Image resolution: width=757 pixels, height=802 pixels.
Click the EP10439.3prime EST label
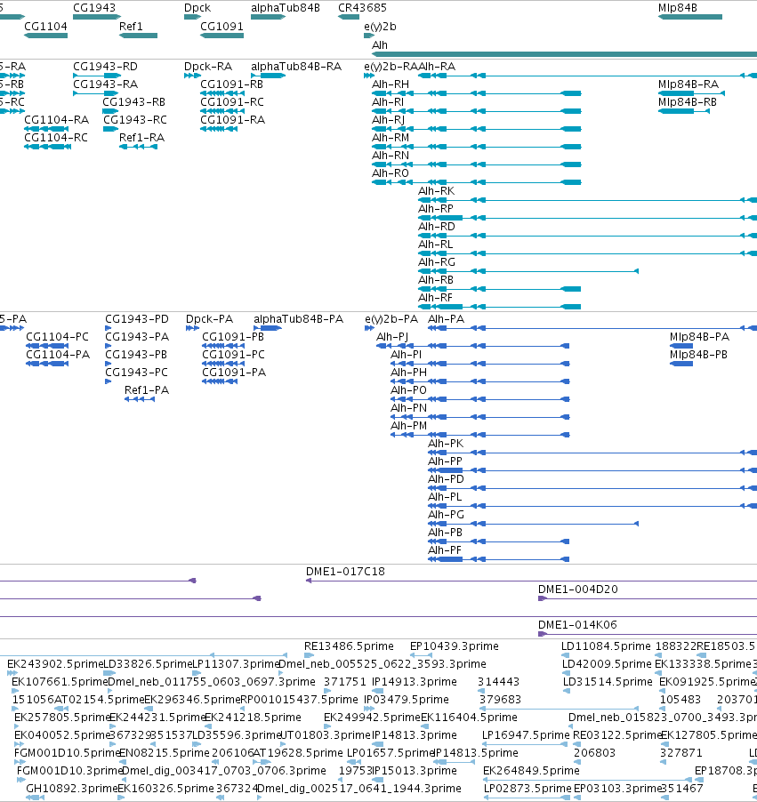[454, 646]
